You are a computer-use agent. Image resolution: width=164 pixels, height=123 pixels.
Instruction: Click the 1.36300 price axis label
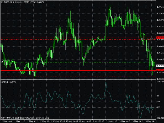click(x=160, y=46)
